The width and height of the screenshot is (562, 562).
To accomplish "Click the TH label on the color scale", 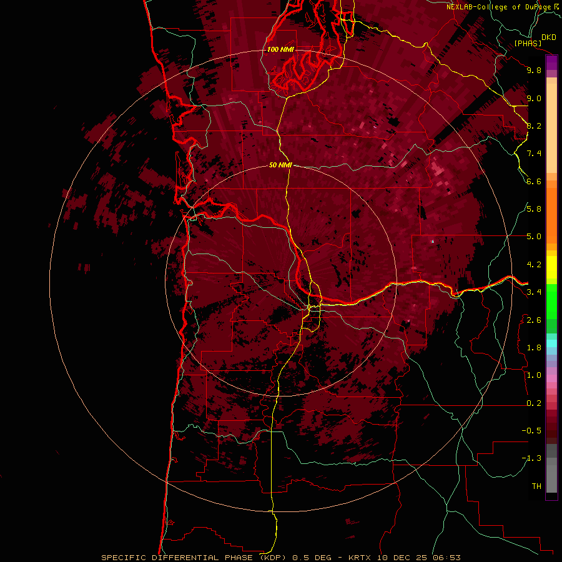I will [x=536, y=486].
